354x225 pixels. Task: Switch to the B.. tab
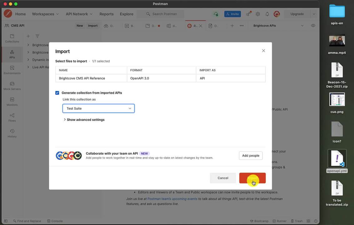[130, 26]
